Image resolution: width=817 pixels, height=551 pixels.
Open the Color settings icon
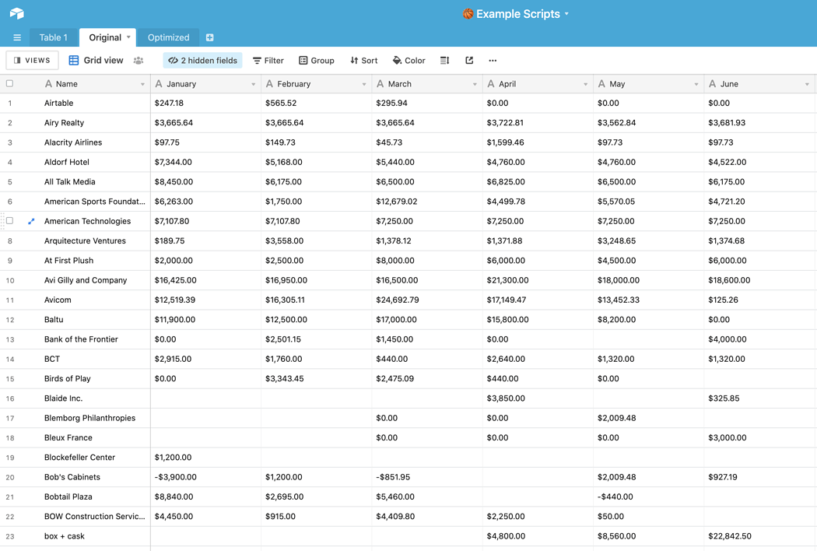coord(408,60)
